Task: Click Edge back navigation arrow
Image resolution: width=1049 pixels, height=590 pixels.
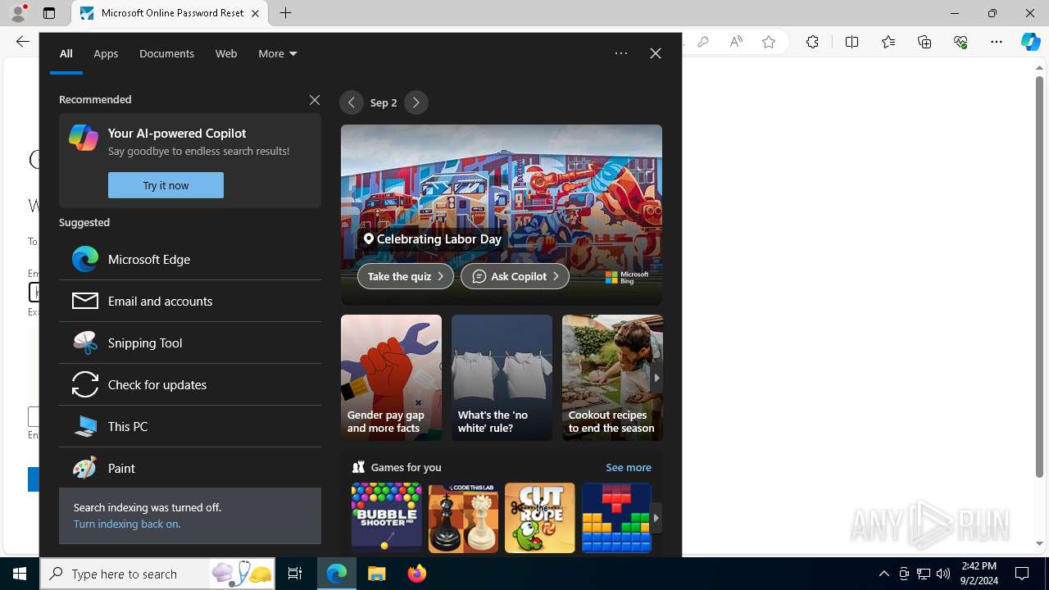Action: click(x=23, y=41)
